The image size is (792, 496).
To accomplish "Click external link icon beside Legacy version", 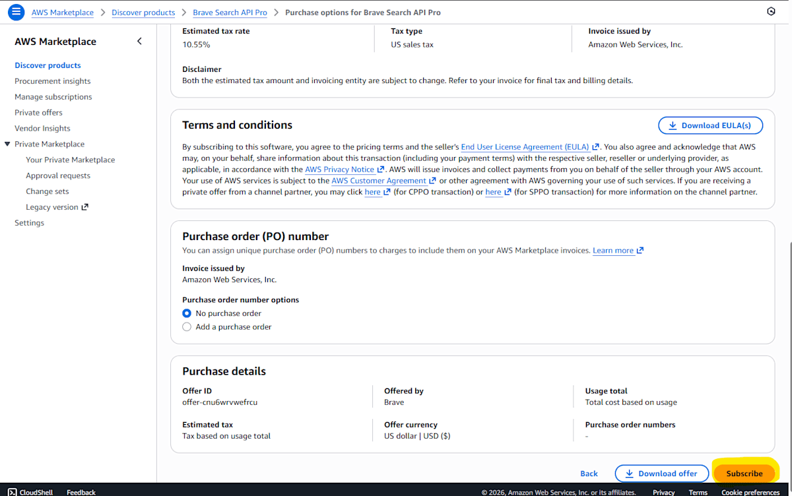I will pyautogui.click(x=84, y=207).
